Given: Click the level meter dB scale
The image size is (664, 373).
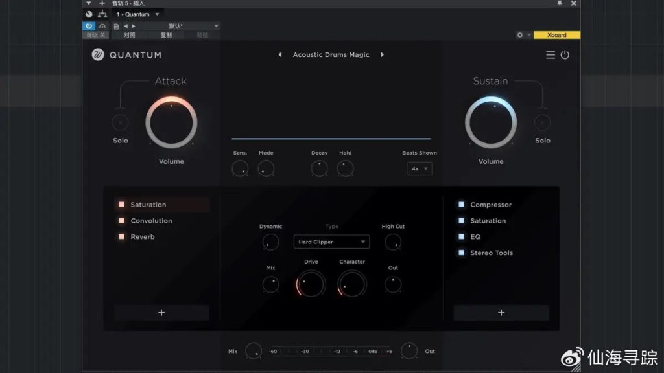Looking at the screenshot, I should (331, 351).
